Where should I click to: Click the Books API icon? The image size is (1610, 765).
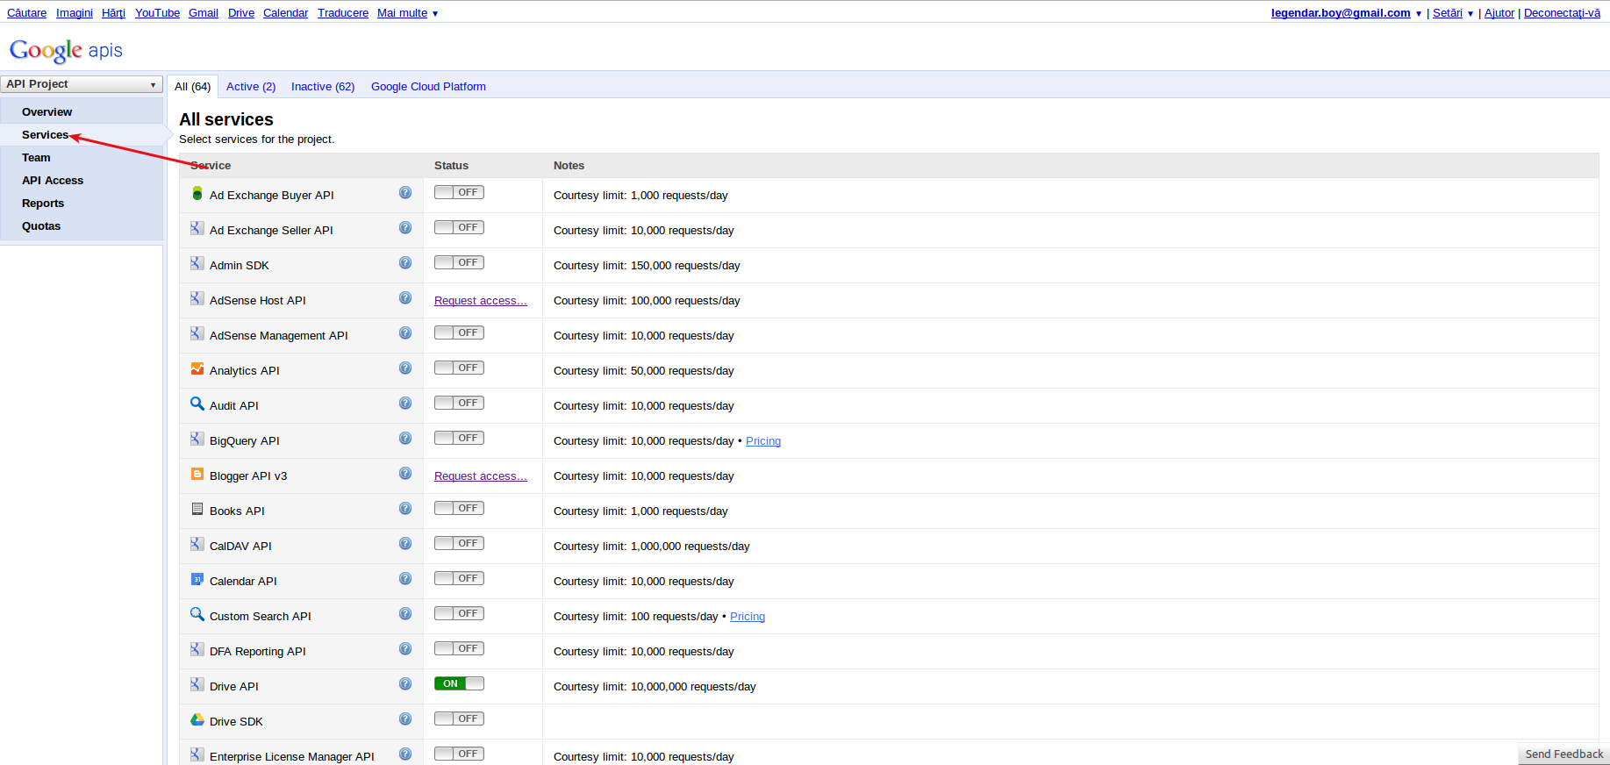[197, 509]
